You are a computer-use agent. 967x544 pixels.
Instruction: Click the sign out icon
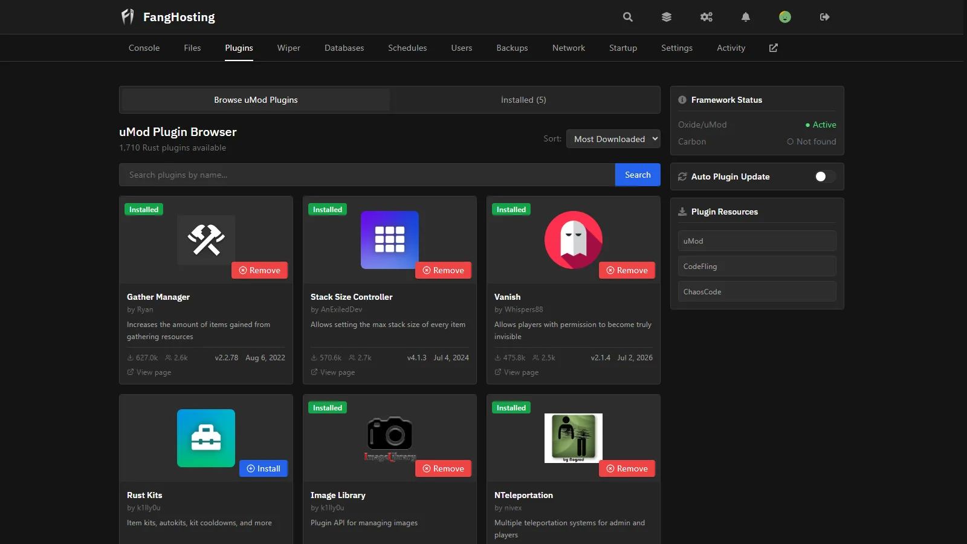click(825, 17)
